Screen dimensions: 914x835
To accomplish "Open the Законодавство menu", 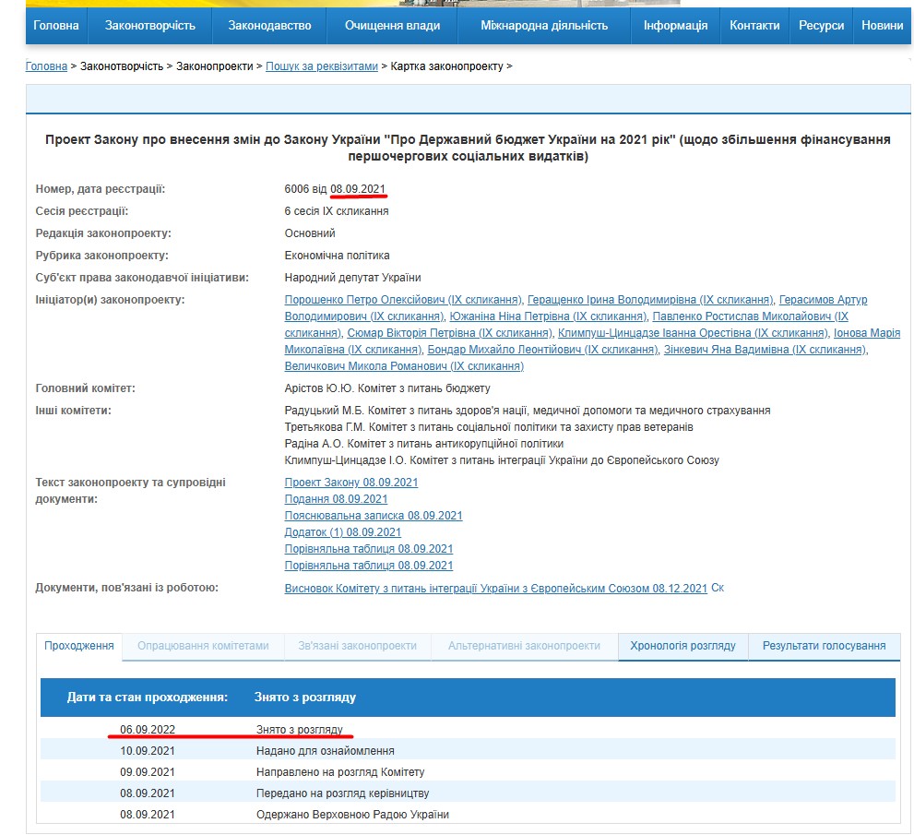I will (x=269, y=26).
